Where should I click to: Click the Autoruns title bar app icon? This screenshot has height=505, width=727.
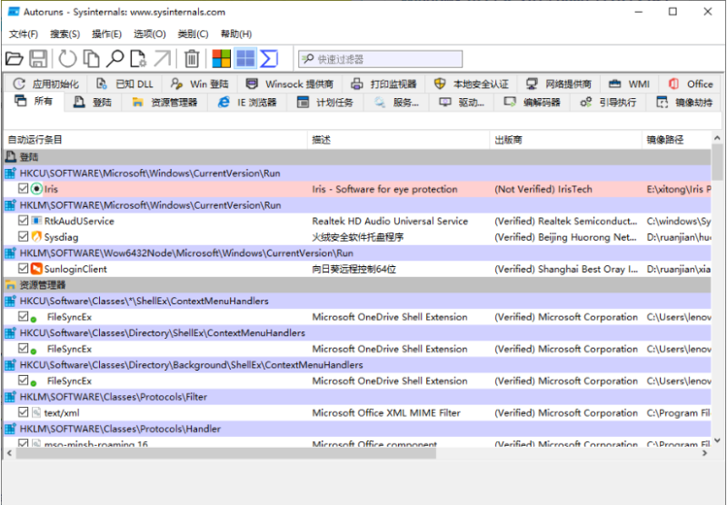pos(14,12)
